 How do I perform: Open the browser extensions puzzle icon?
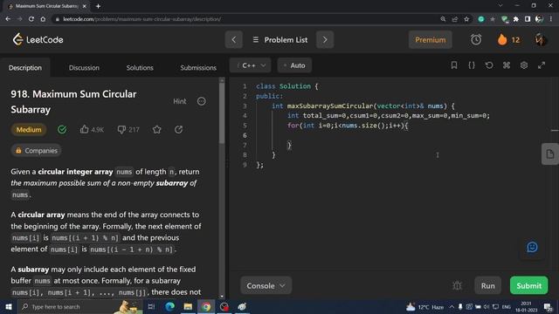point(516,19)
